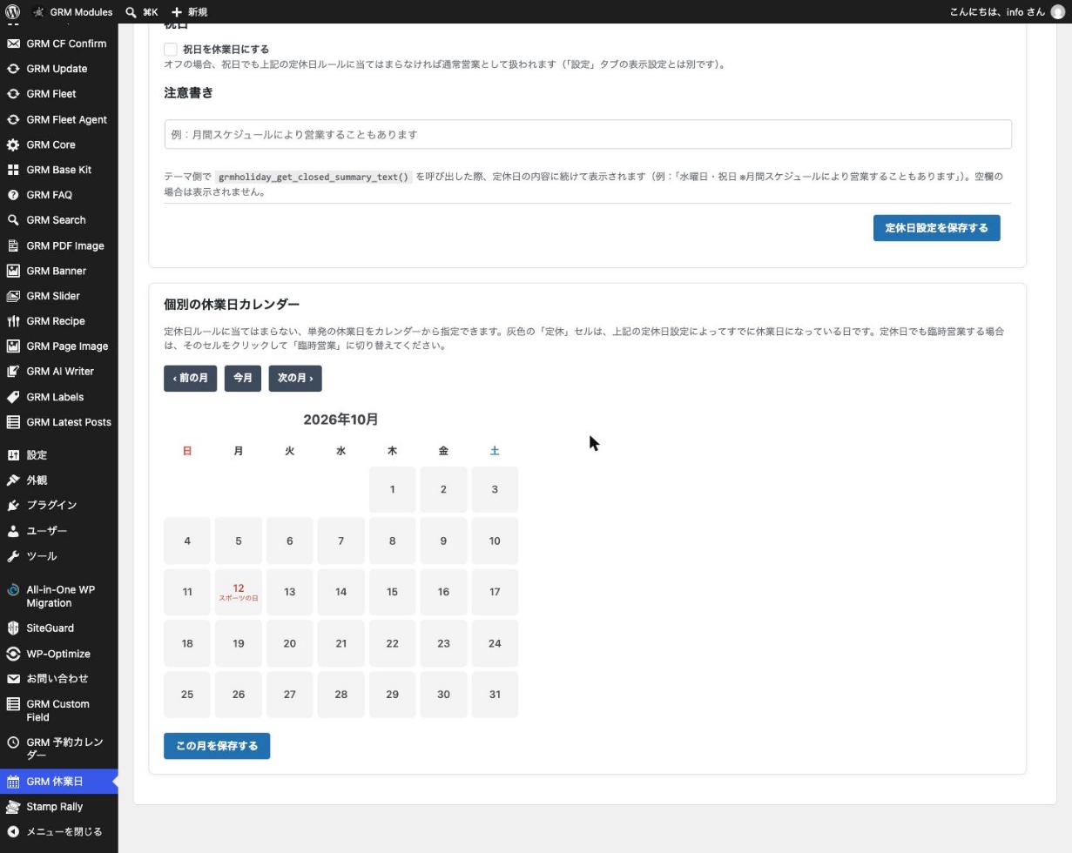Toggle closed status for October 15
The width and height of the screenshot is (1072, 853).
tap(392, 592)
